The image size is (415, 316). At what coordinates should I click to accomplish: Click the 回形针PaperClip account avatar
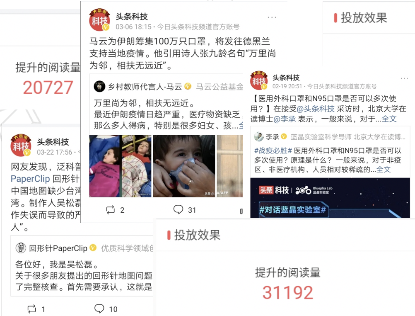21,248
